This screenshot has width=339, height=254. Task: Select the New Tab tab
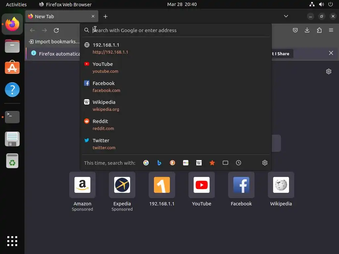pos(62,17)
